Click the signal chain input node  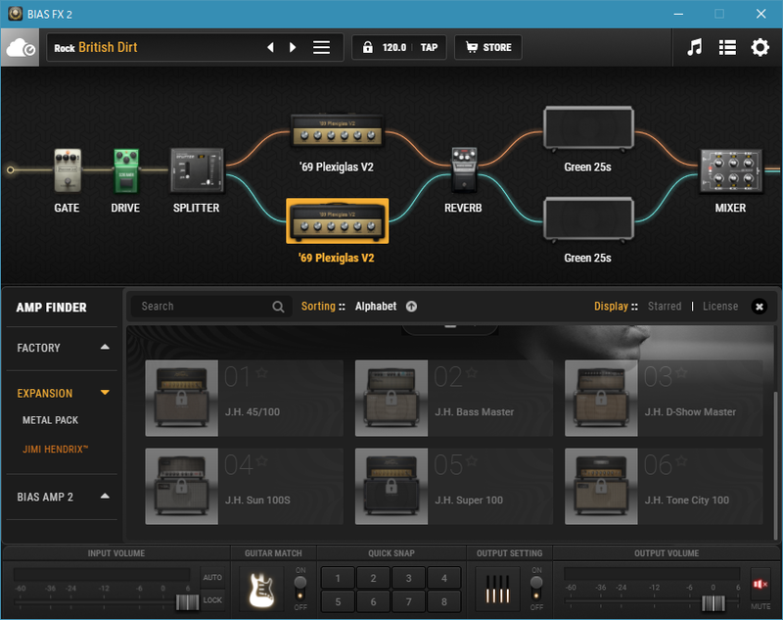pyautogui.click(x=10, y=169)
